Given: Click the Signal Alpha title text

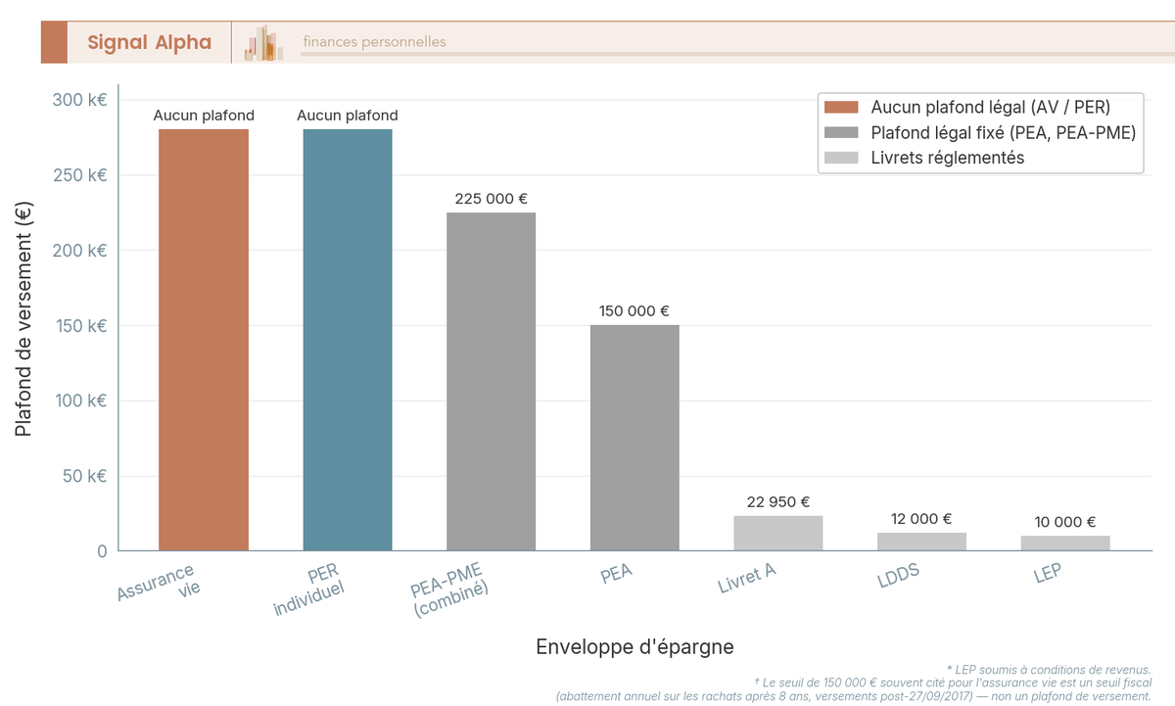Looking at the screenshot, I should [149, 42].
